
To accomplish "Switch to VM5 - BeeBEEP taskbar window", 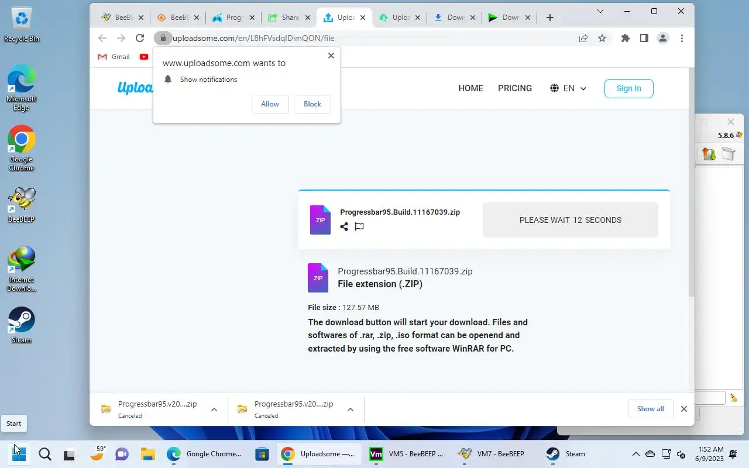I will point(407,453).
